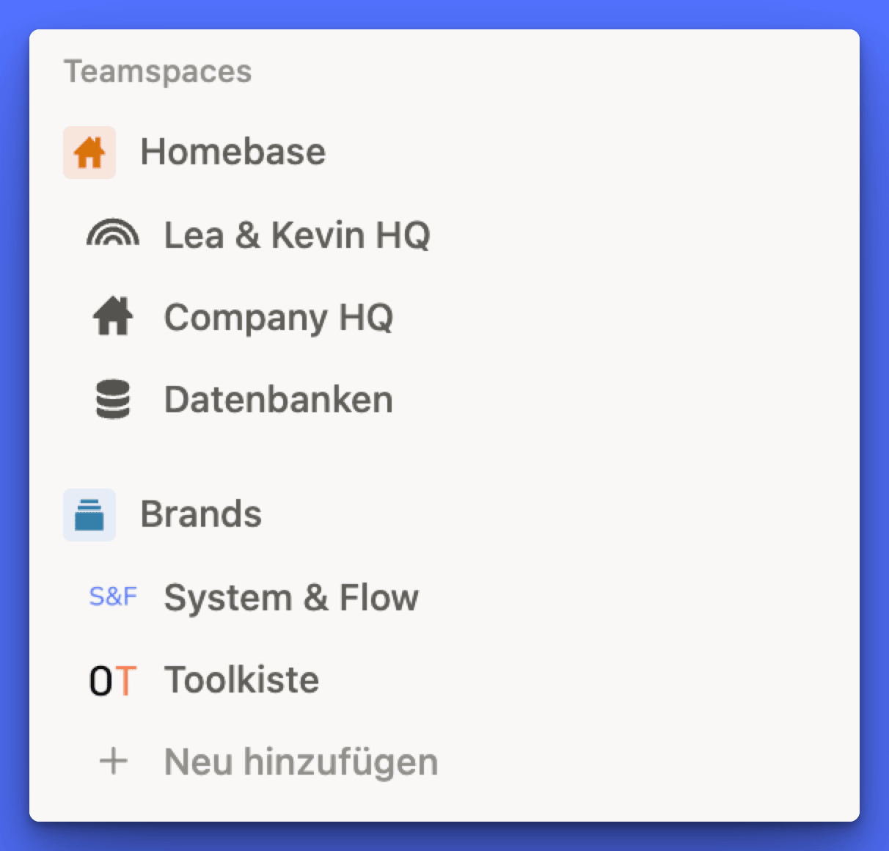Click the plus icon to add new

[x=114, y=761]
